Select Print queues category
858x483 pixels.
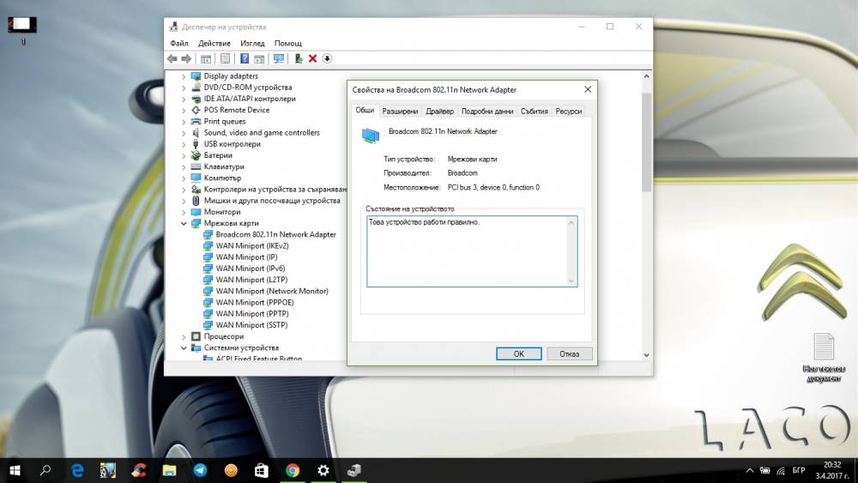pyautogui.click(x=224, y=122)
